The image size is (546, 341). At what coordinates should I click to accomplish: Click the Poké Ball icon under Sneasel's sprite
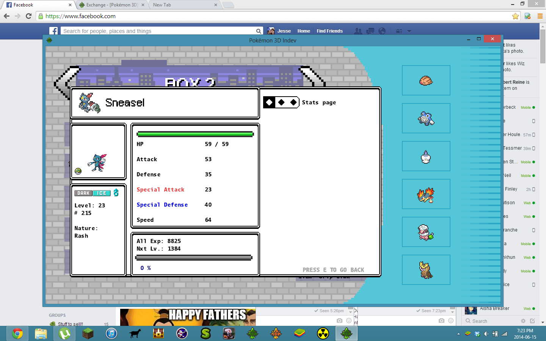coord(78,171)
